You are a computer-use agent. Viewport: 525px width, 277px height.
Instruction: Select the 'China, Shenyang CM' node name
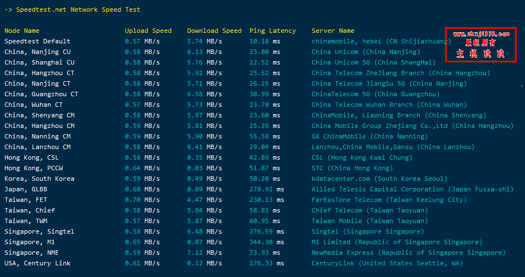39,115
